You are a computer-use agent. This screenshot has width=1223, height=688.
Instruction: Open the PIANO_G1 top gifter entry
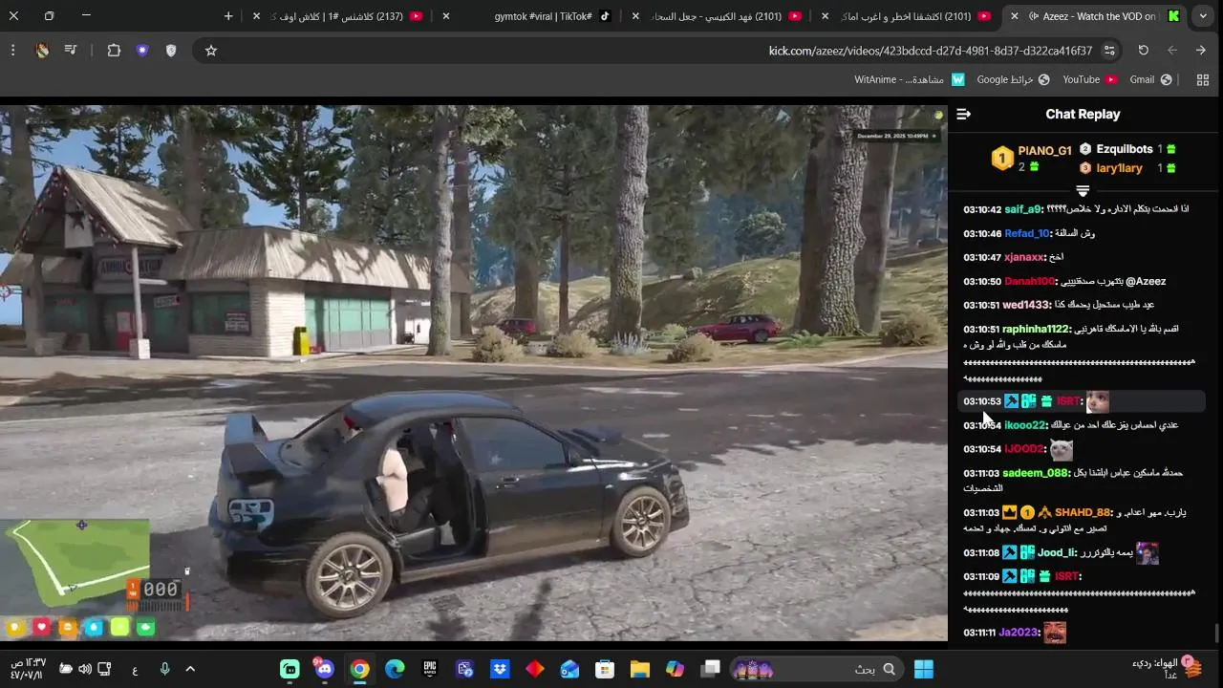(x=1032, y=159)
